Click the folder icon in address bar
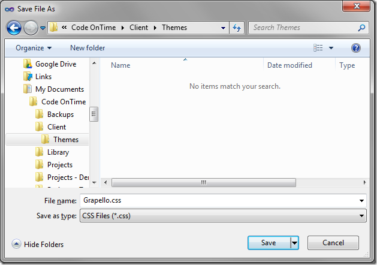377x265 pixels. point(53,28)
